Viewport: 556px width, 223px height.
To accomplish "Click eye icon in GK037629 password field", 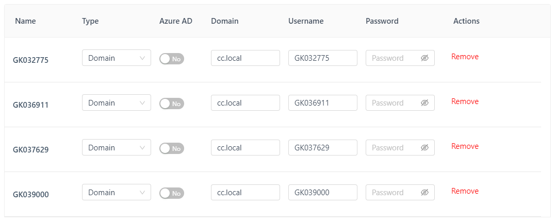I will tap(424, 148).
